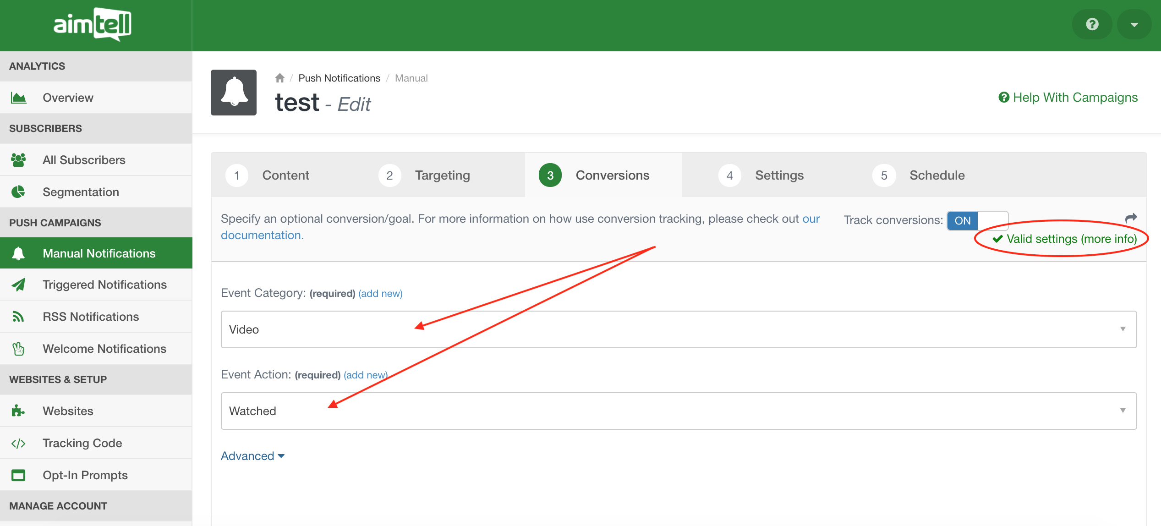Click add new link for Event Category
The width and height of the screenshot is (1161, 526).
click(380, 294)
